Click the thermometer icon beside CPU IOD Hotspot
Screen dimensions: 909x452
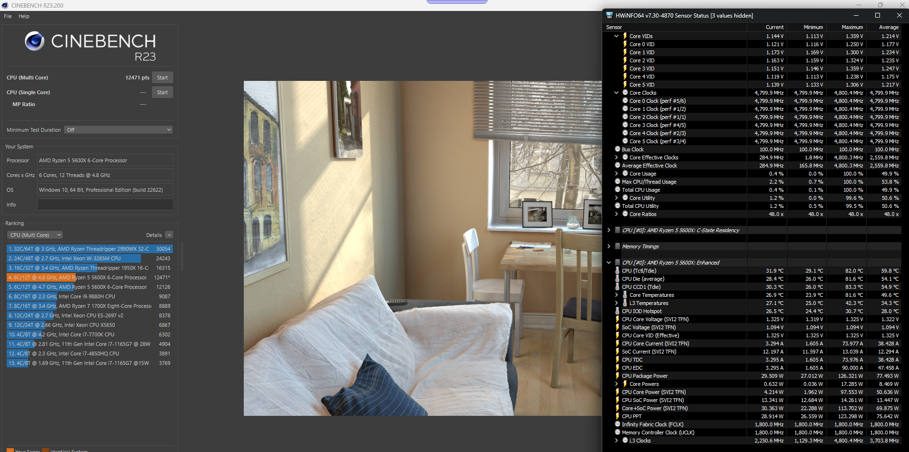coord(618,311)
